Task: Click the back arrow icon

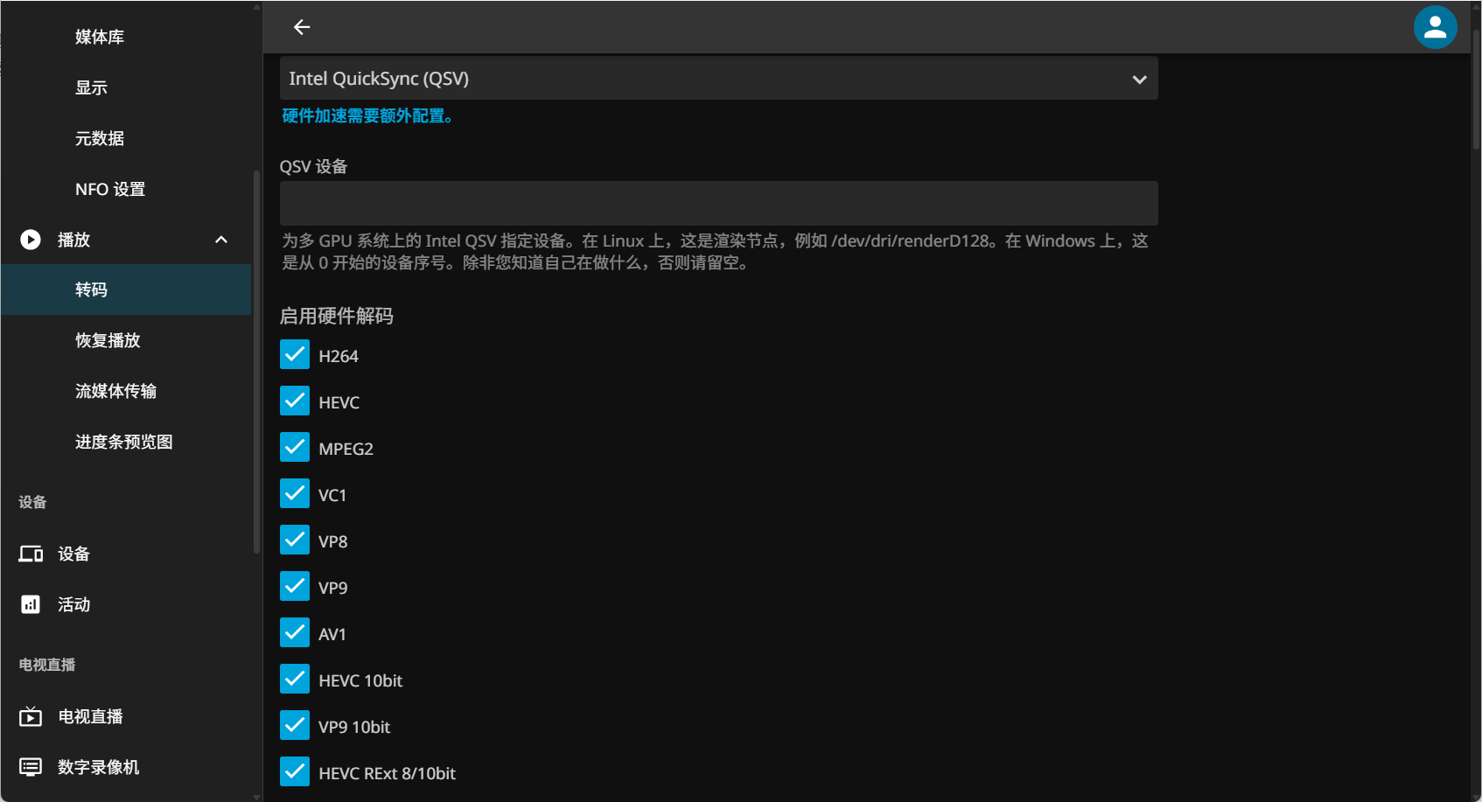Action: coord(302,27)
